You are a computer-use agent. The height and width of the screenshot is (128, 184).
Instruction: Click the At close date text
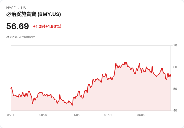20,37
